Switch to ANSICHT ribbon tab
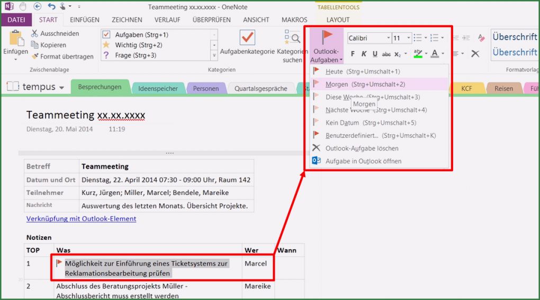The image size is (540, 300). coord(256,20)
